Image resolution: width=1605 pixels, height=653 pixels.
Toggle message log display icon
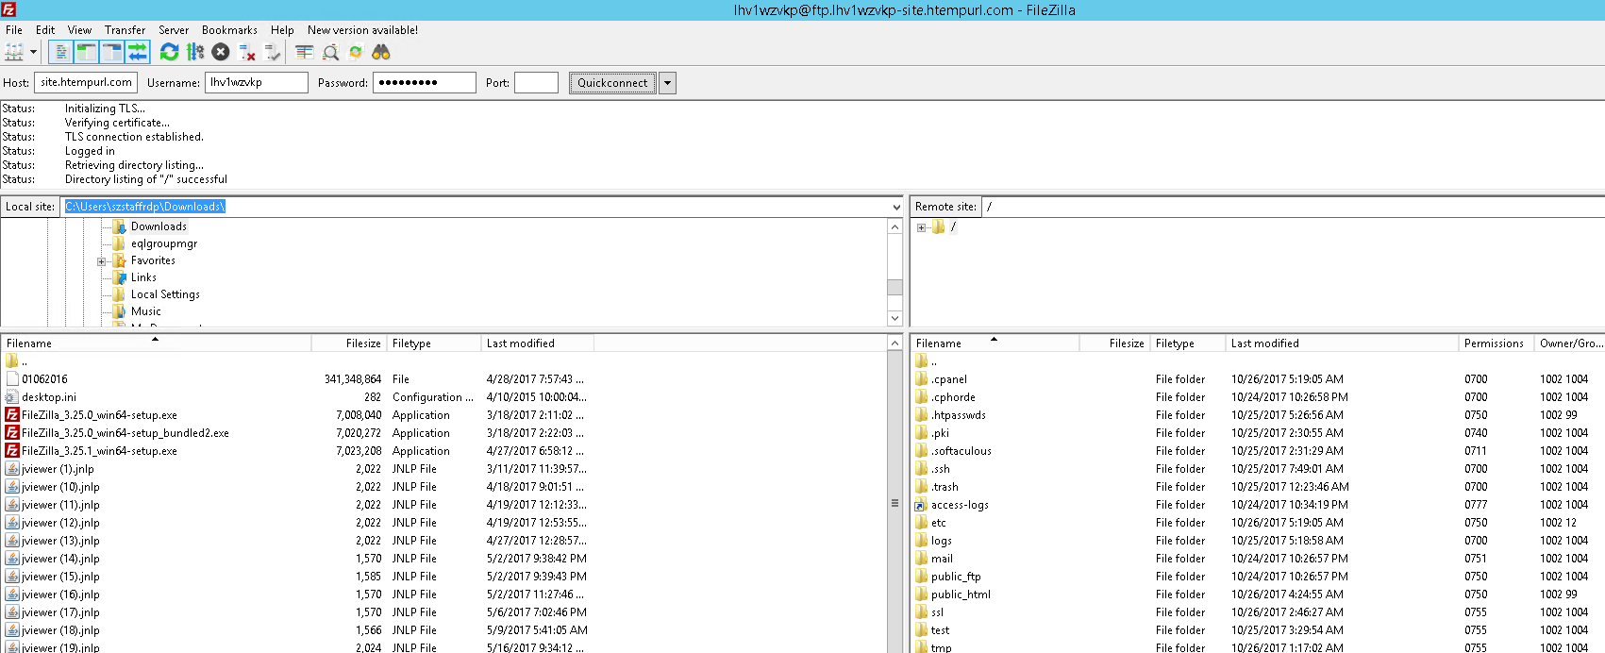coord(61,52)
